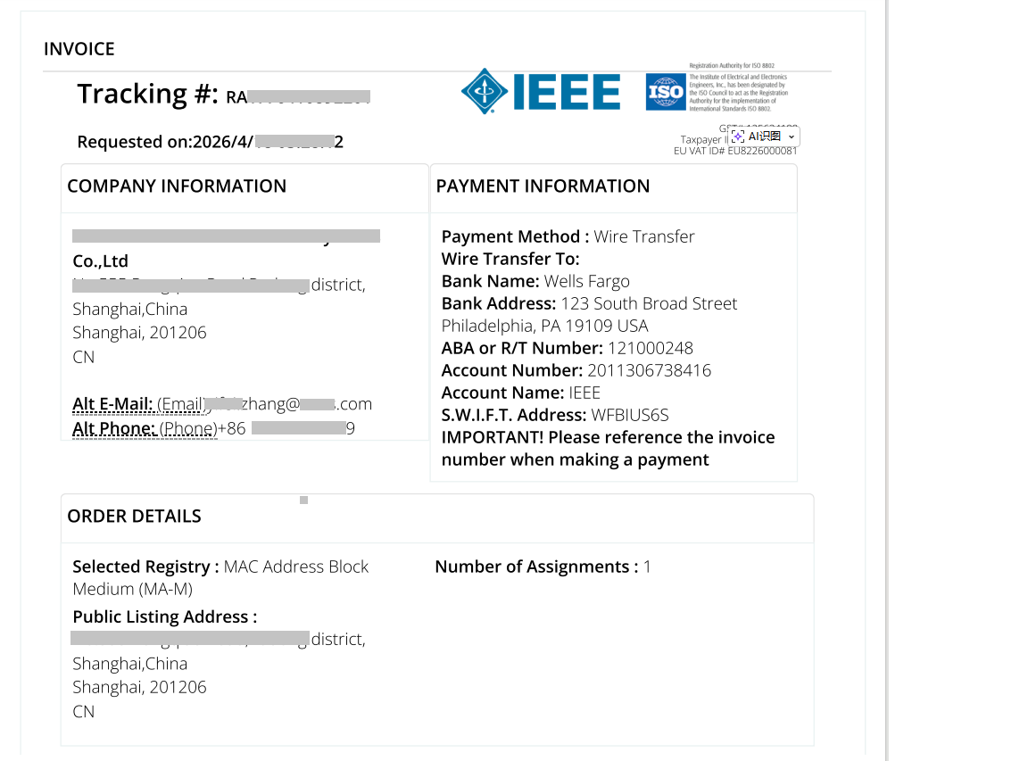
Task: Click the COMPANY INFORMATION header
Action: pyautogui.click(x=177, y=186)
